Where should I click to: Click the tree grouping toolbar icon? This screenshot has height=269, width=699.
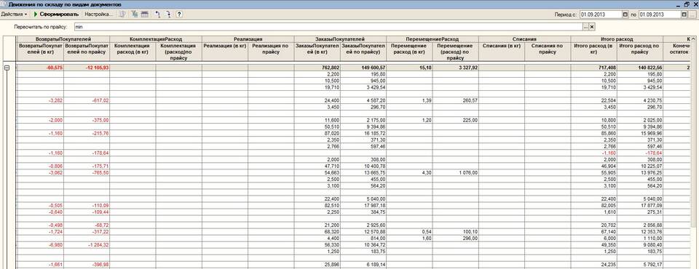coord(135,15)
